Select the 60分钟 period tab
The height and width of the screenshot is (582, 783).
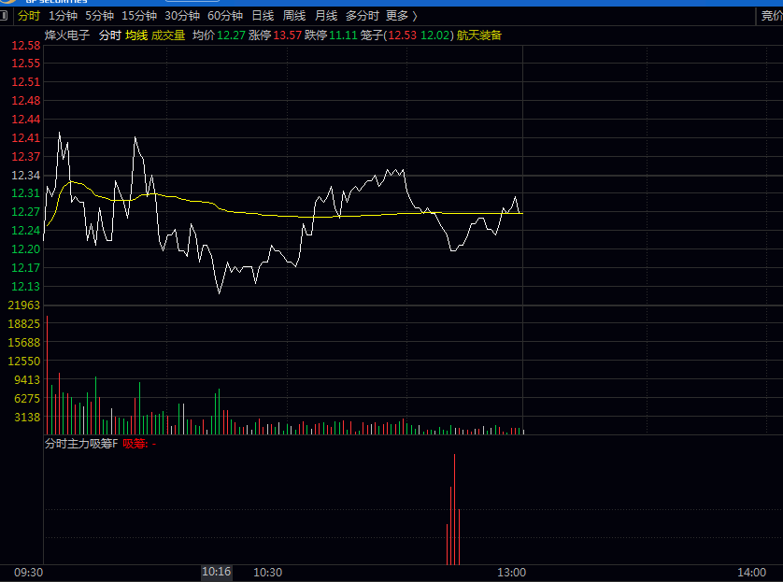[225, 16]
